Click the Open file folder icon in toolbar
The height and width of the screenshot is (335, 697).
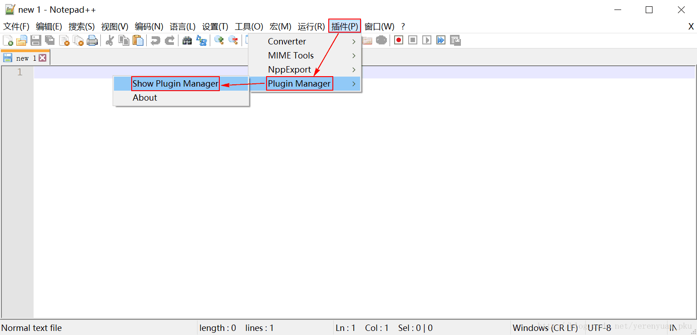click(x=21, y=40)
